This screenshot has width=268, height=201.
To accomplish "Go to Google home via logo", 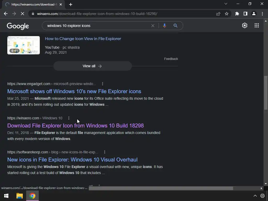I will (18, 26).
